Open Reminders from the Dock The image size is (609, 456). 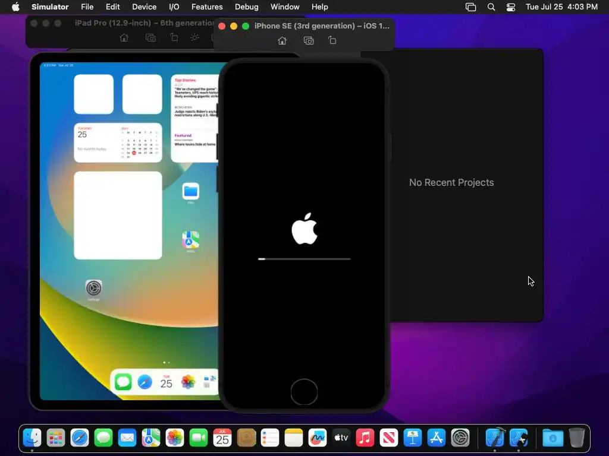point(270,438)
